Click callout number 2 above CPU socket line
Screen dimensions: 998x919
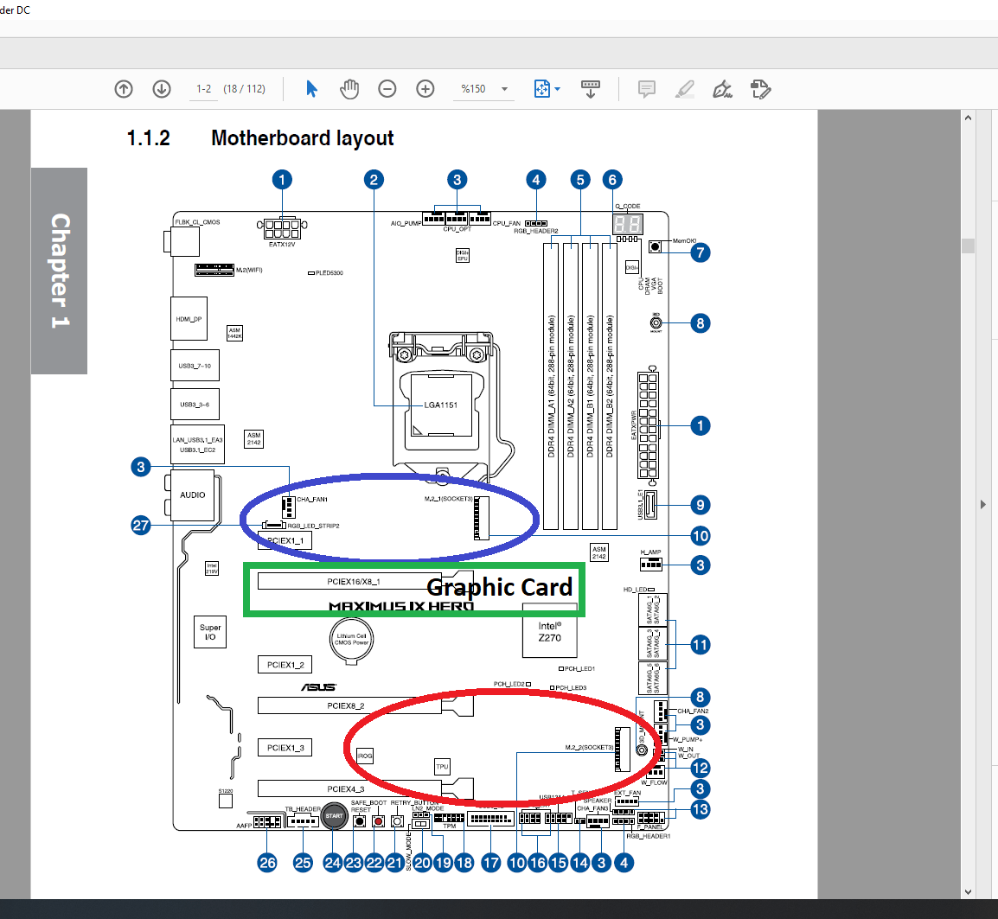[374, 180]
